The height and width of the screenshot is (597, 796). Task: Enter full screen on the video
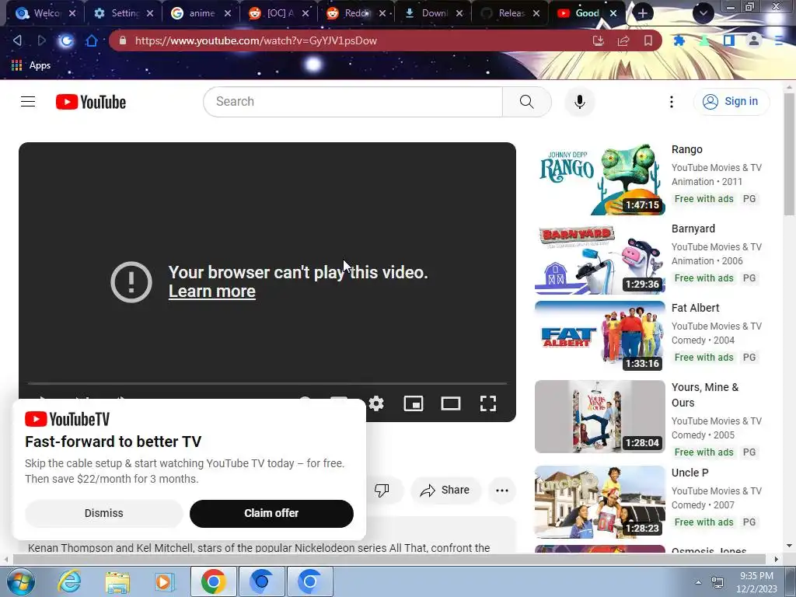coord(488,403)
